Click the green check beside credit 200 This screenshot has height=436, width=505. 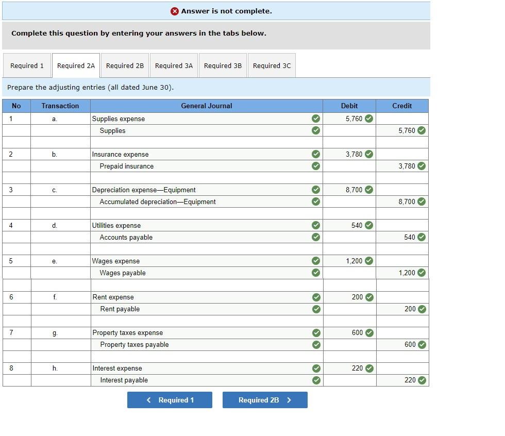click(422, 309)
